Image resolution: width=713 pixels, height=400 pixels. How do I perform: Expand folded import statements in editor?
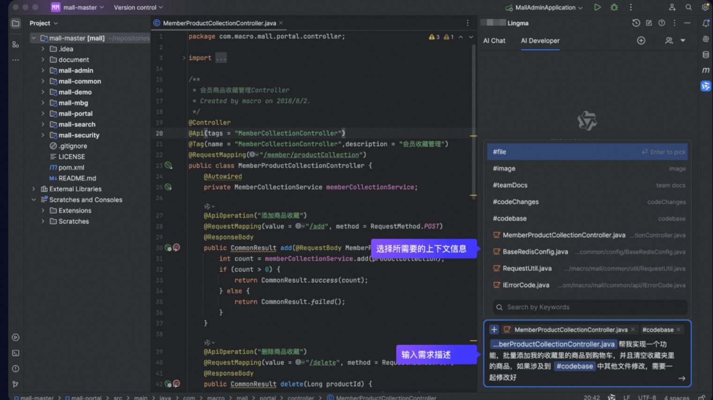pos(221,58)
